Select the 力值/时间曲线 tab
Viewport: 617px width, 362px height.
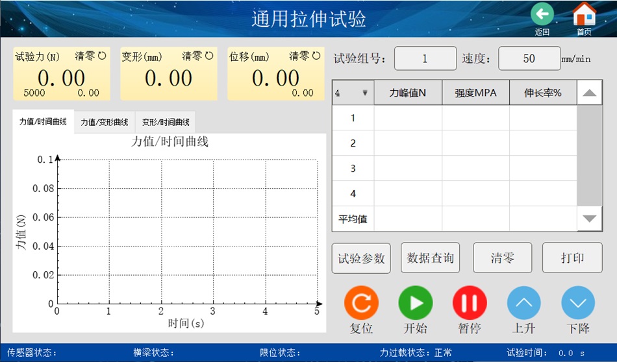coord(43,122)
